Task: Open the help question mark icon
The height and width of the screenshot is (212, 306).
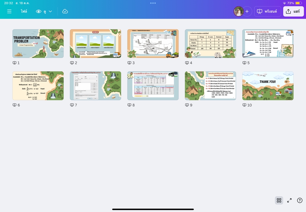Action: [300, 200]
